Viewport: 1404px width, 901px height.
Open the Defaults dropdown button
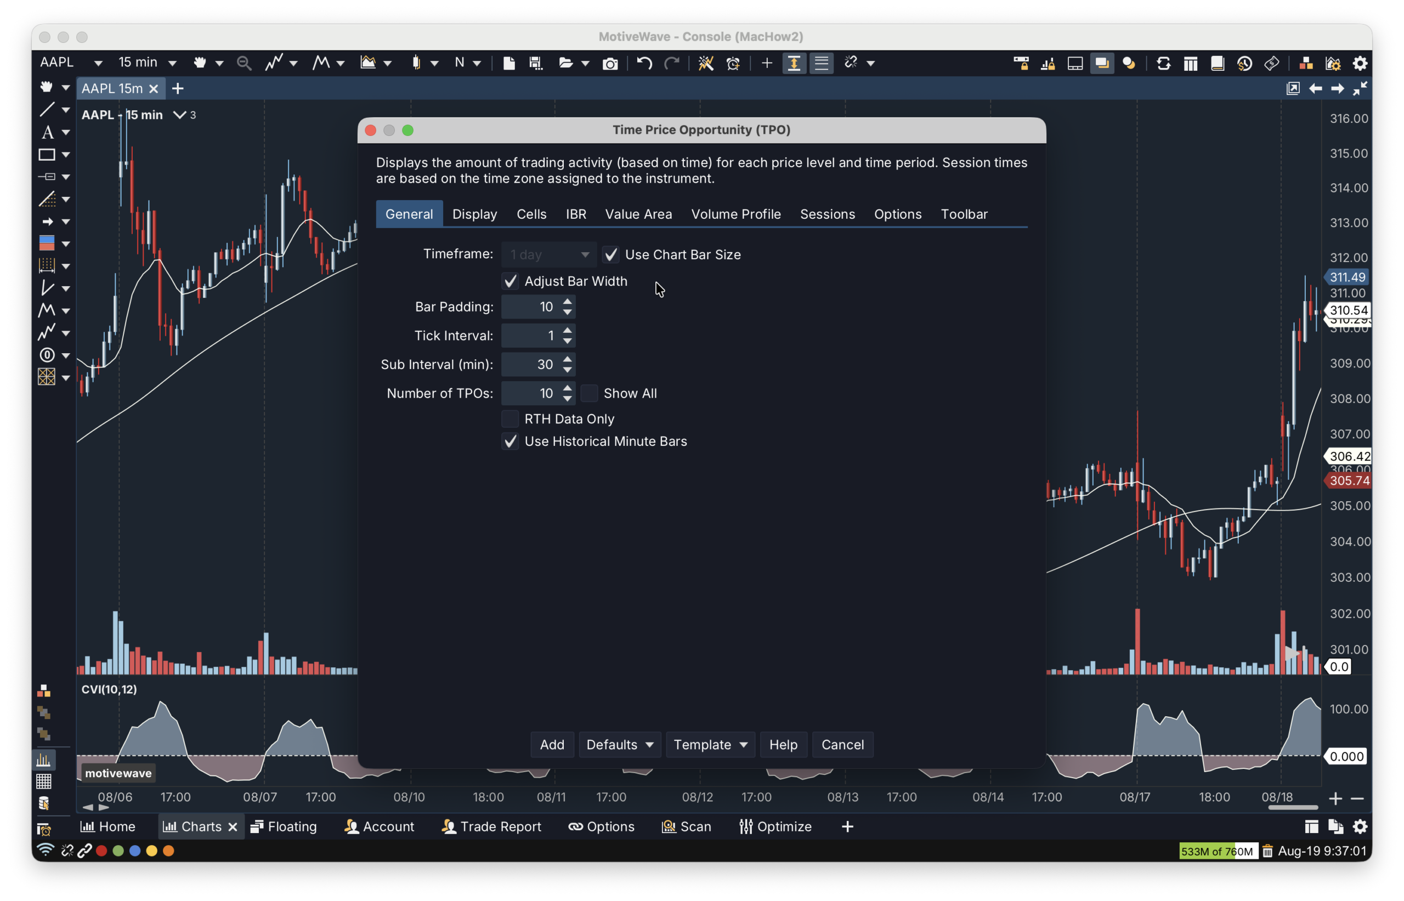[x=620, y=744]
